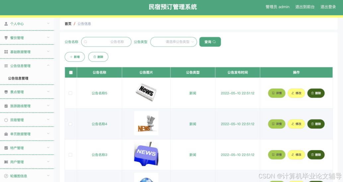The width and height of the screenshot is (343, 182).
Task: Click the 景点管理 sidebar icon
Action: pyautogui.click(x=6, y=92)
